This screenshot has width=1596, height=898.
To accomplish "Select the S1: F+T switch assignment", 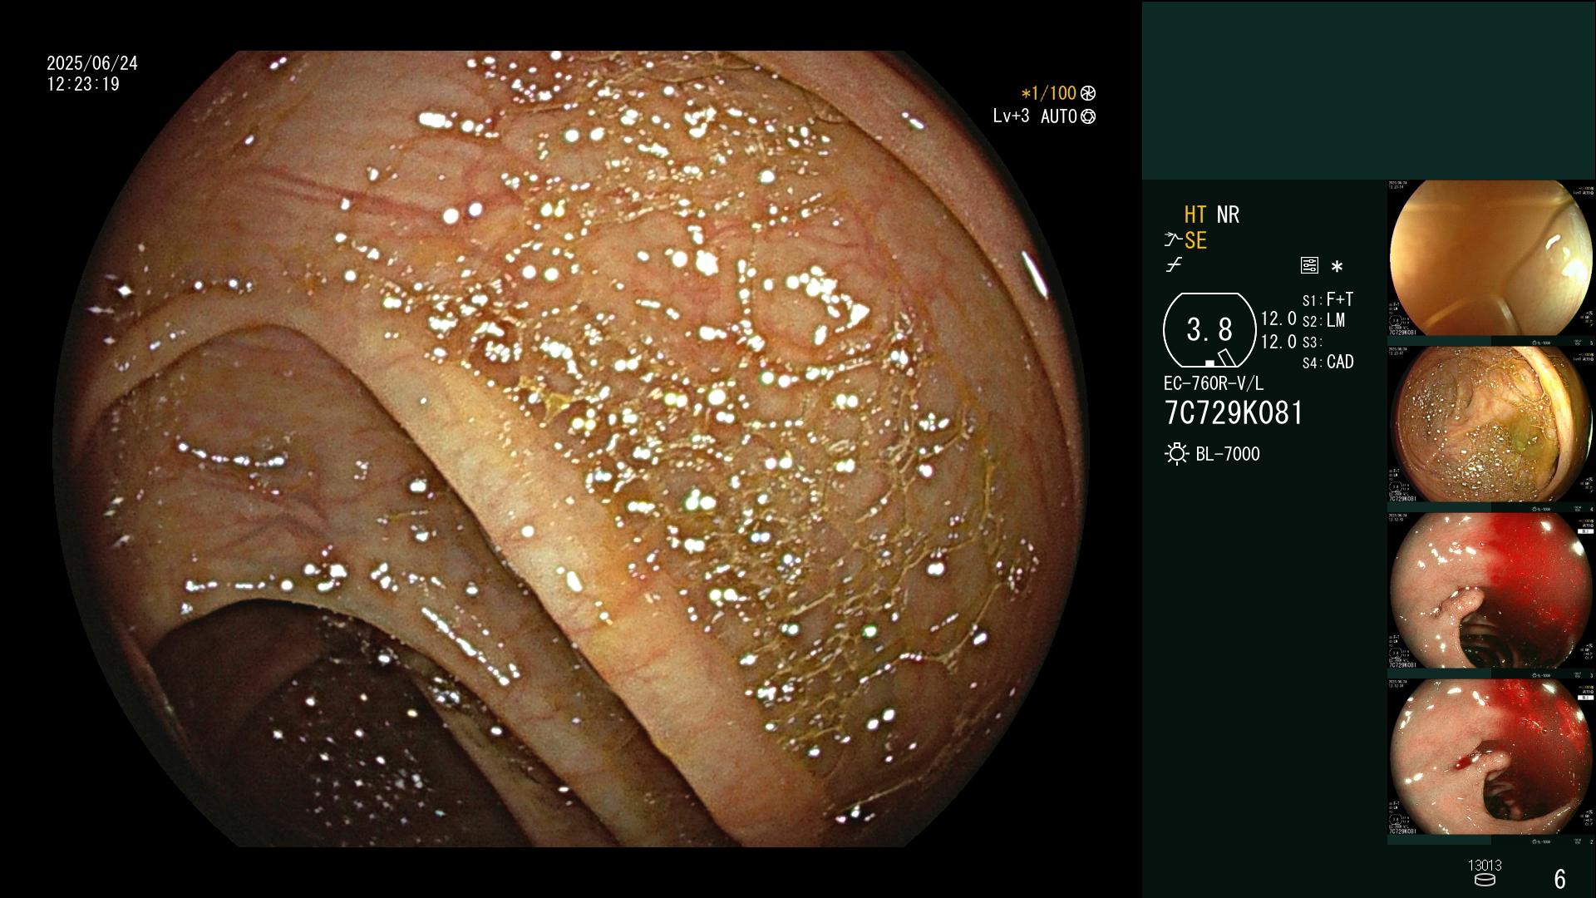I will [x=1328, y=299].
